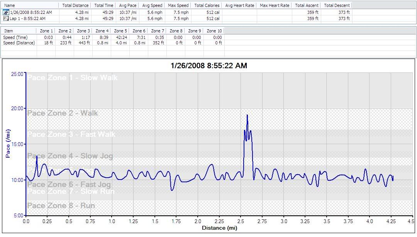Click the Max Speed column header
Screen dimensions: 417x237
click(x=178, y=5)
